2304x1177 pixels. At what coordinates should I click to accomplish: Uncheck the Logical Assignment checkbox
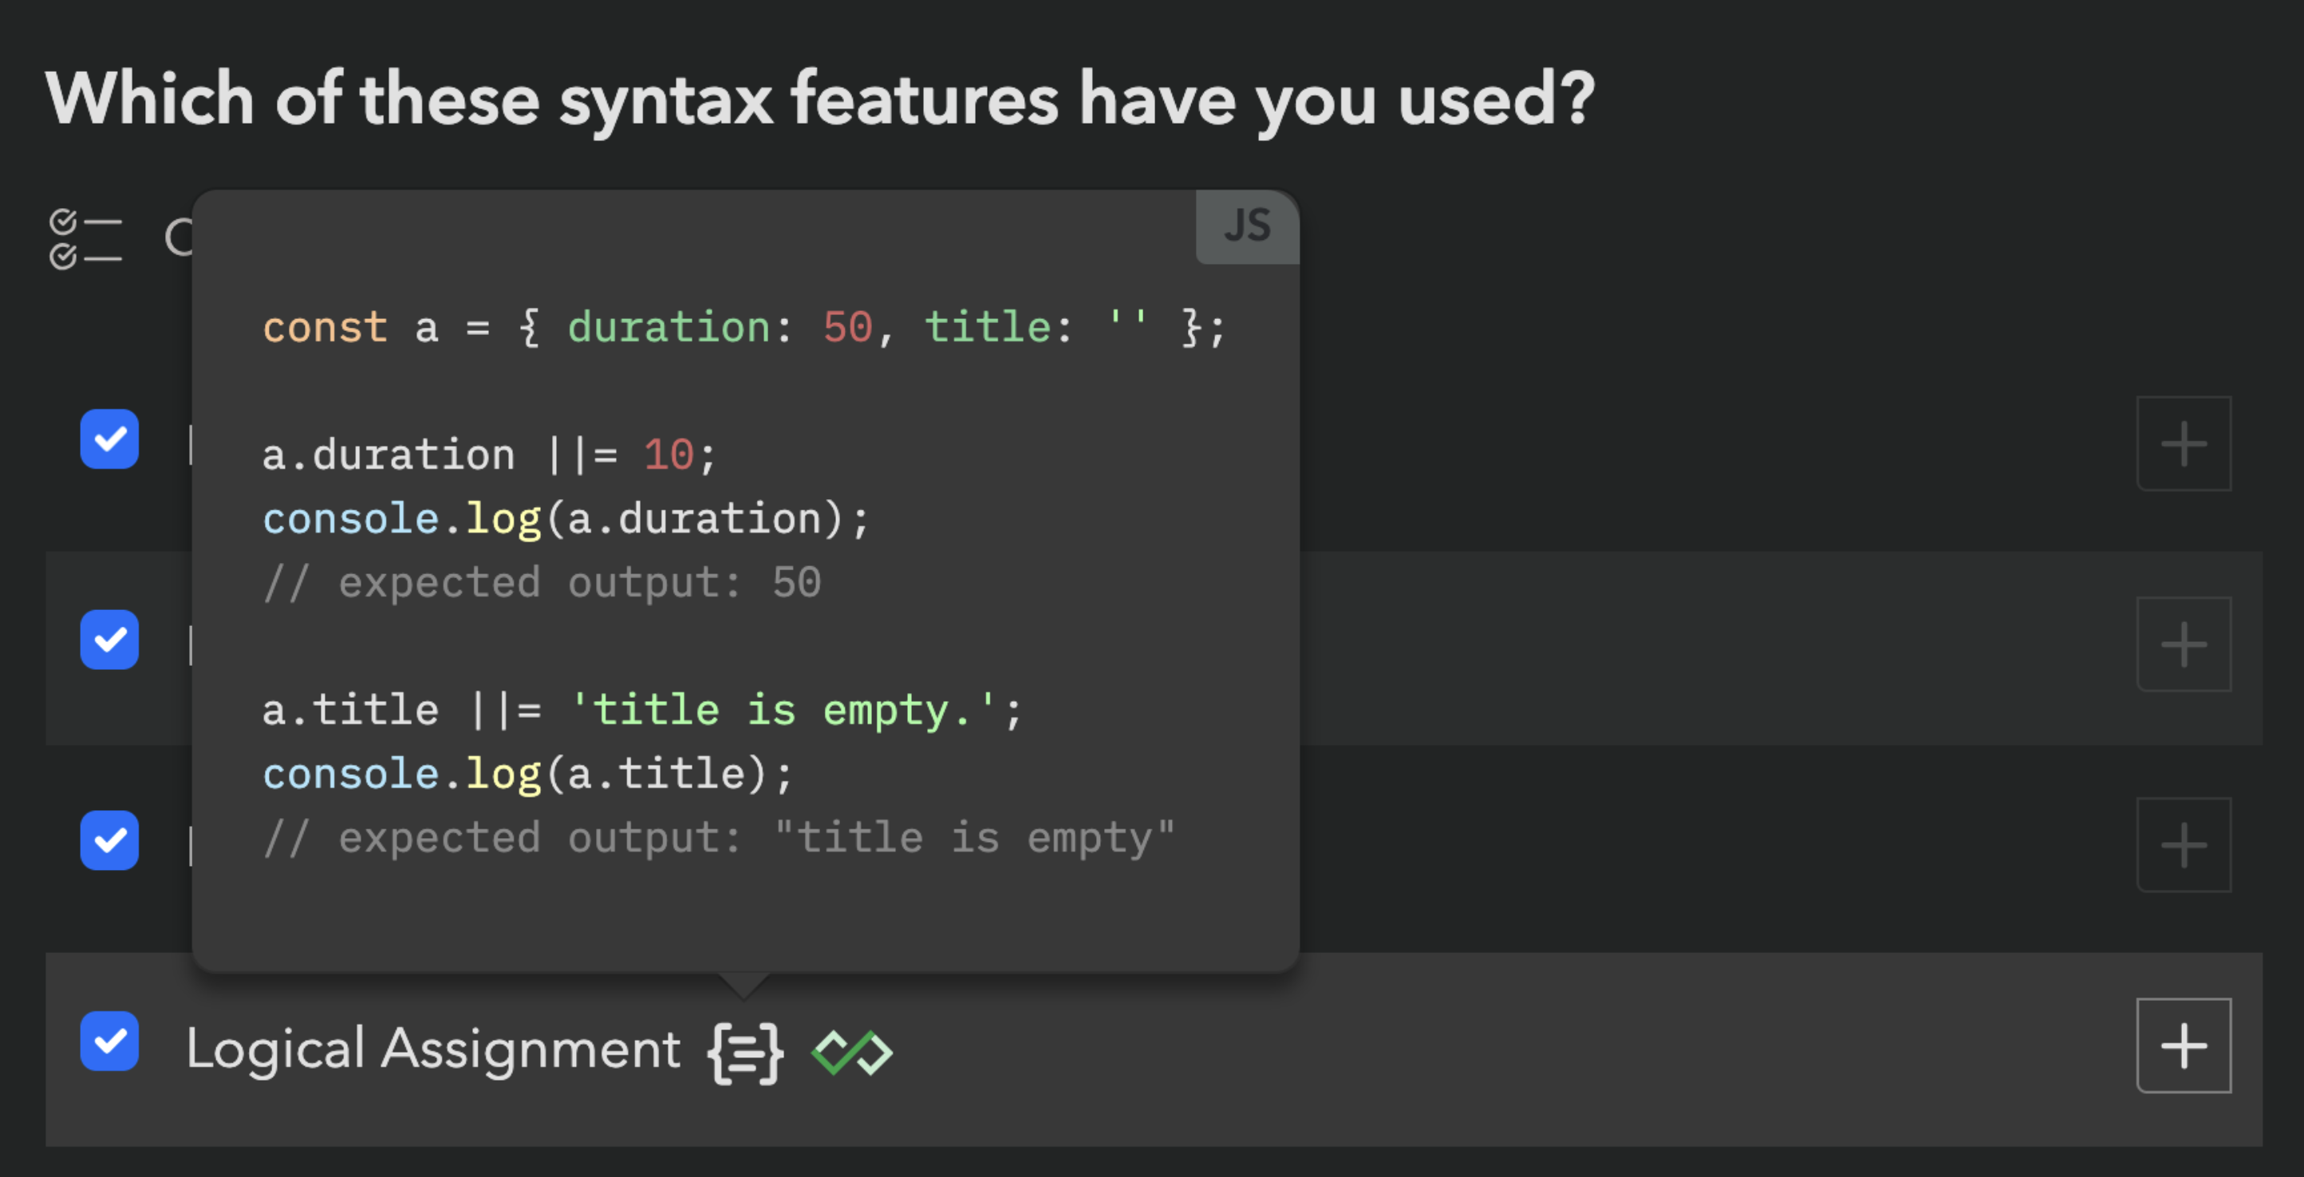[x=110, y=1041]
